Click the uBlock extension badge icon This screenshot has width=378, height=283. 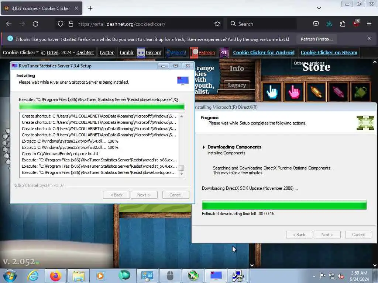click(356, 23)
